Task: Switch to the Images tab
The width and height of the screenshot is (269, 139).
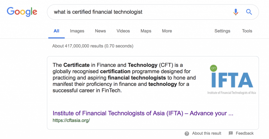Action: (x=77, y=31)
